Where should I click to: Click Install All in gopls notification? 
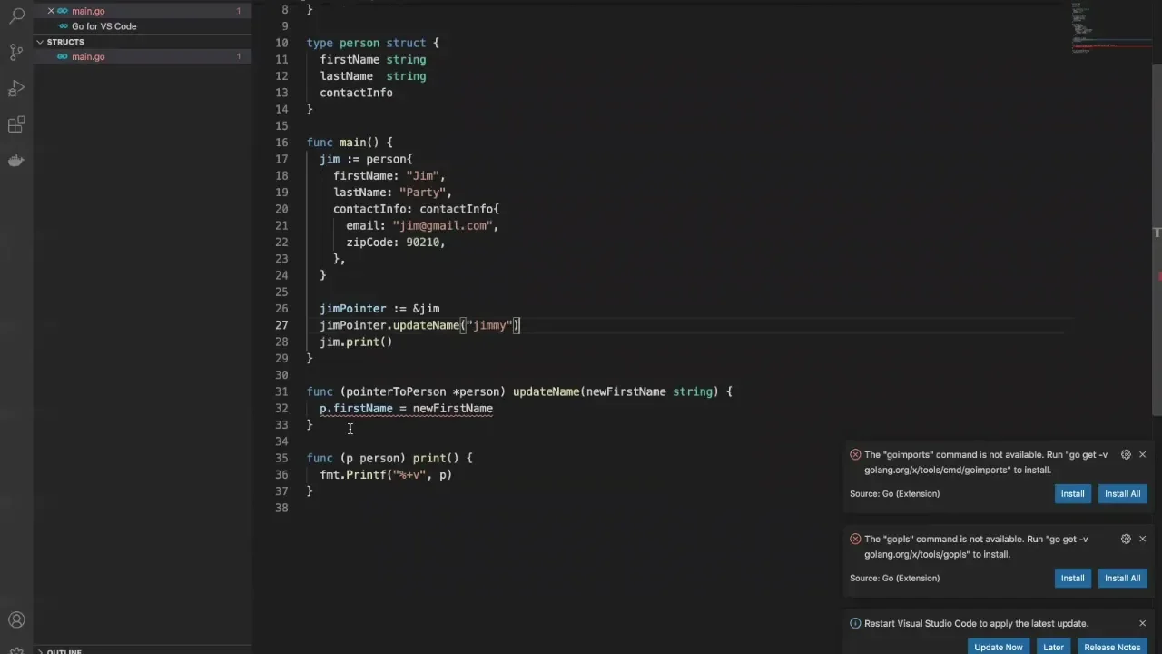pyautogui.click(x=1122, y=578)
